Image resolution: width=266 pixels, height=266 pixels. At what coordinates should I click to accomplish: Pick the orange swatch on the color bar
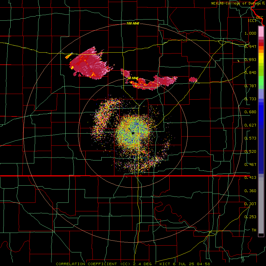pos(261,51)
